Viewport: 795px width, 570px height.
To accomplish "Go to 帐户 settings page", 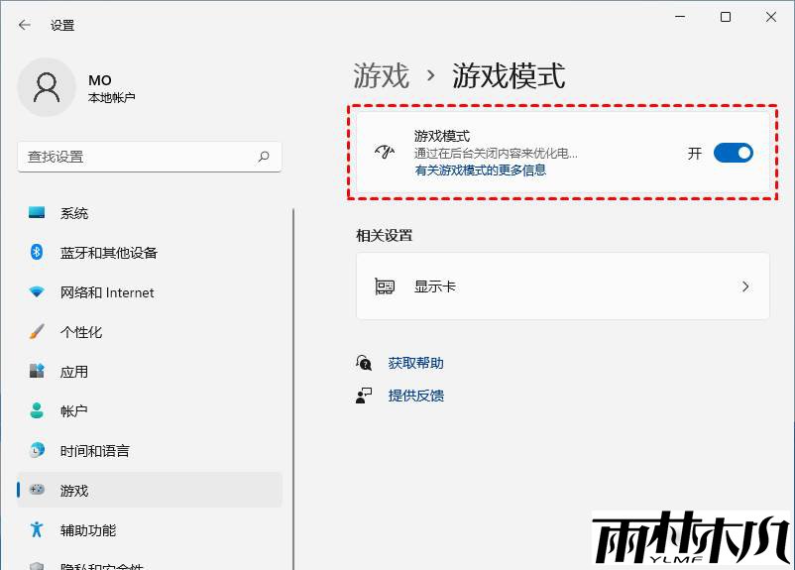I will [x=74, y=411].
